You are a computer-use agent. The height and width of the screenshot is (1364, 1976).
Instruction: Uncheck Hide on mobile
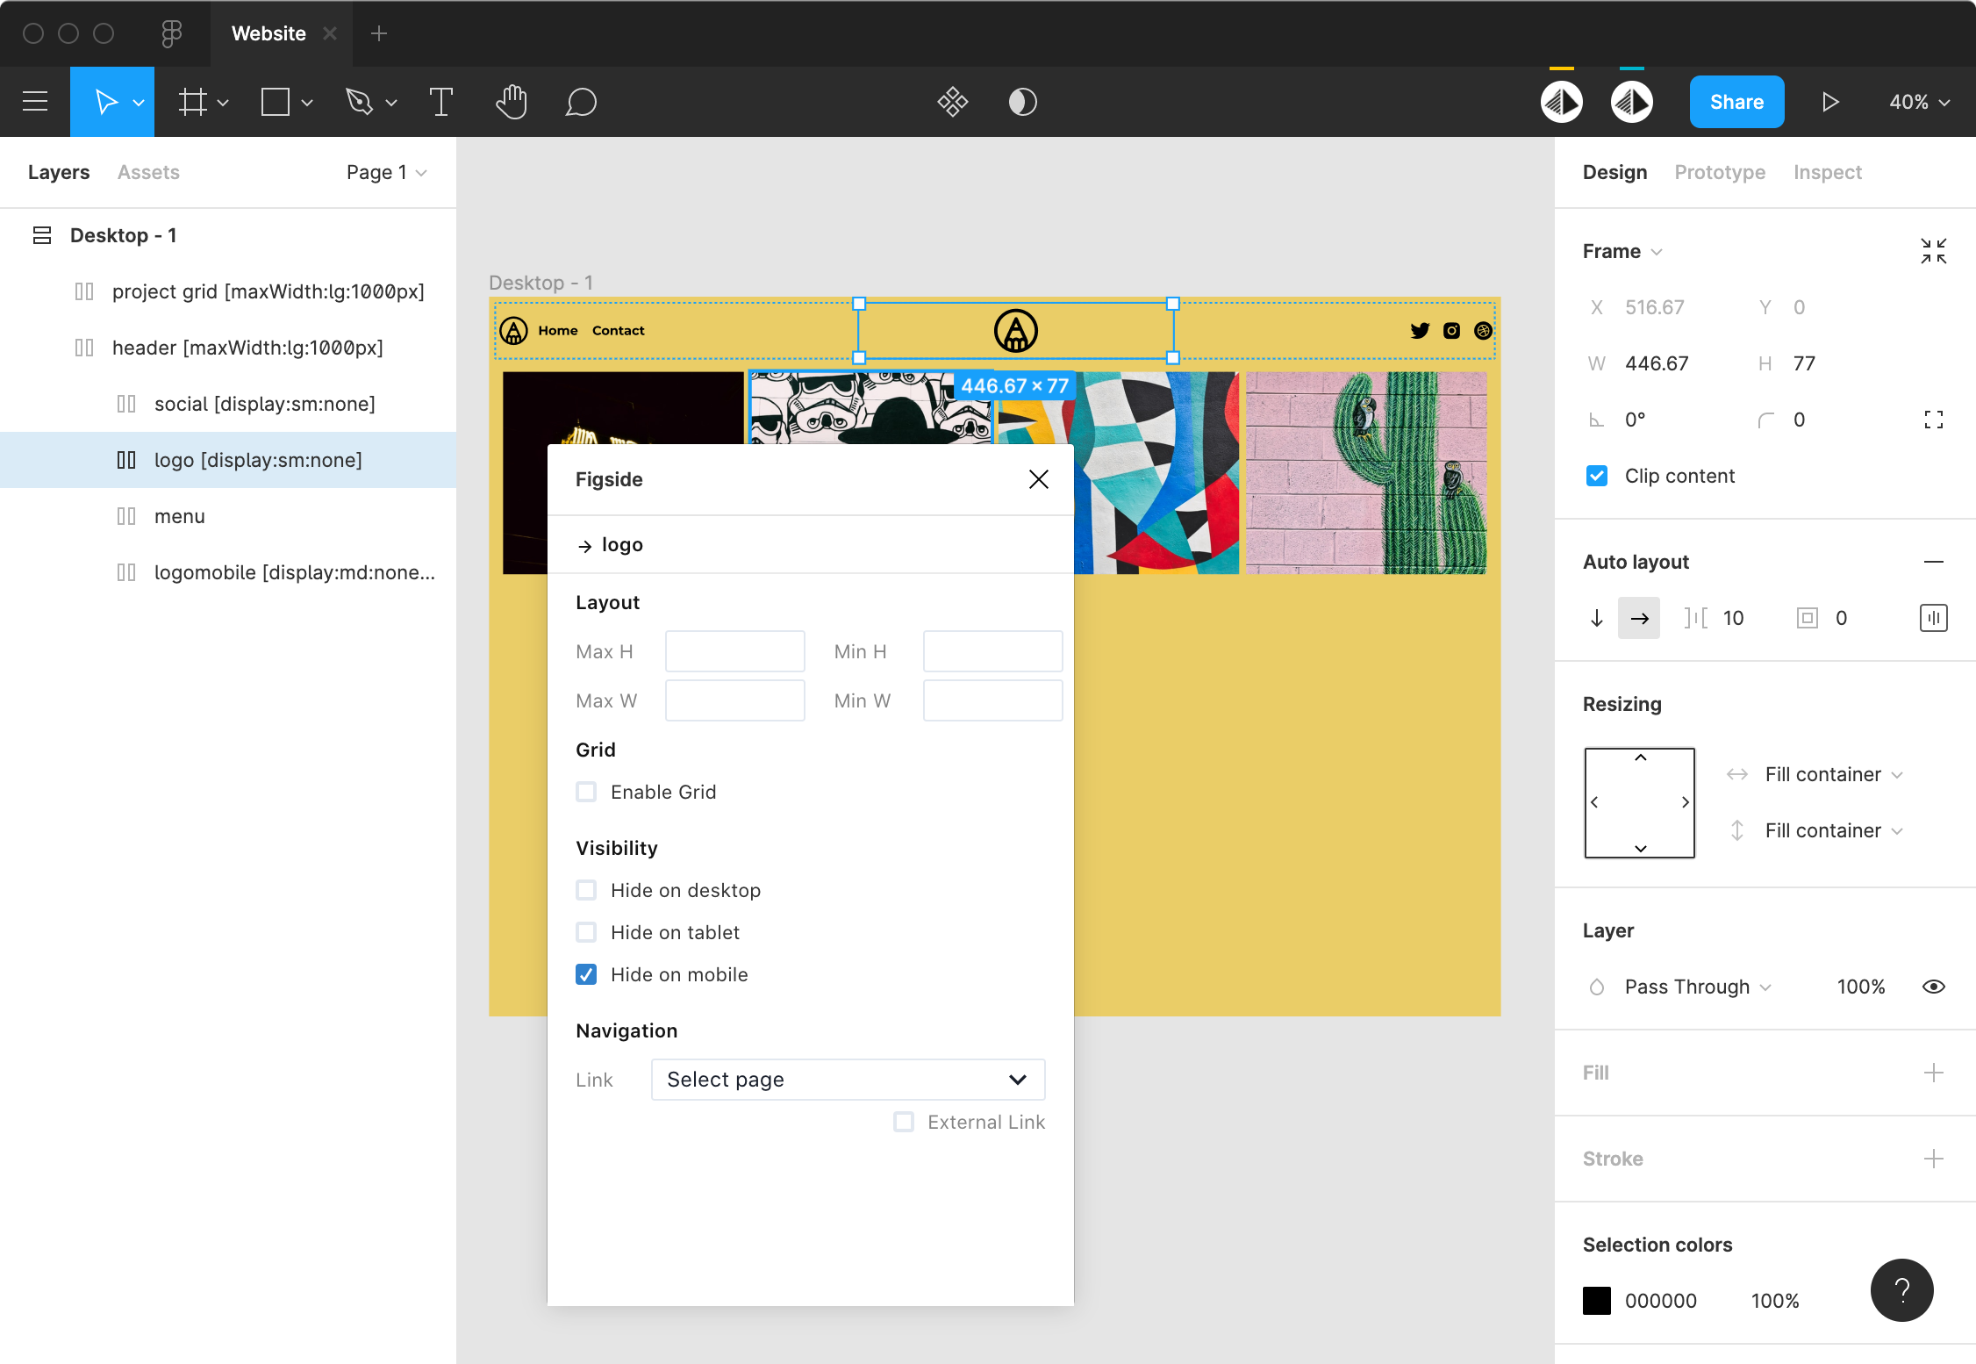coord(586,974)
